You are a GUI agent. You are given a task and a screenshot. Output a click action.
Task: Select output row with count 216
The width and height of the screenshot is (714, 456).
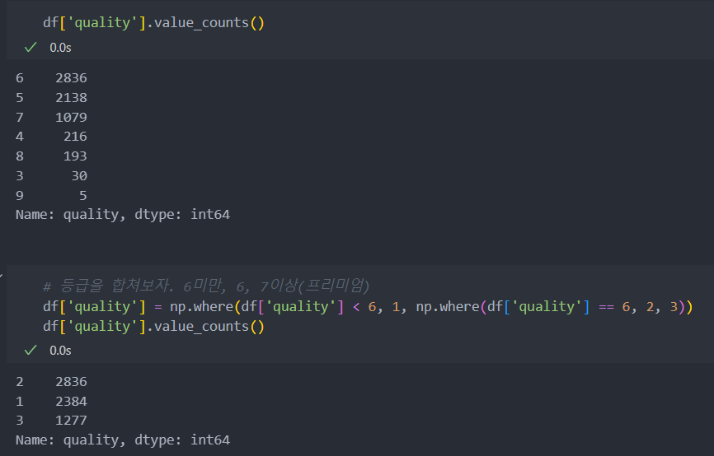click(51, 137)
